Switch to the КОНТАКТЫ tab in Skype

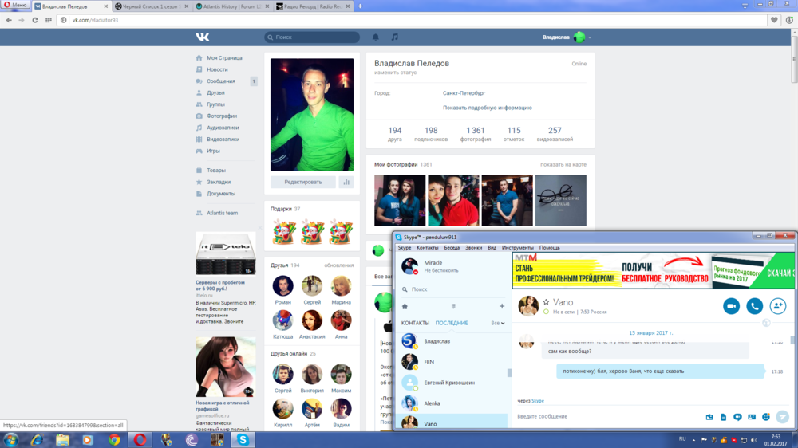click(415, 323)
